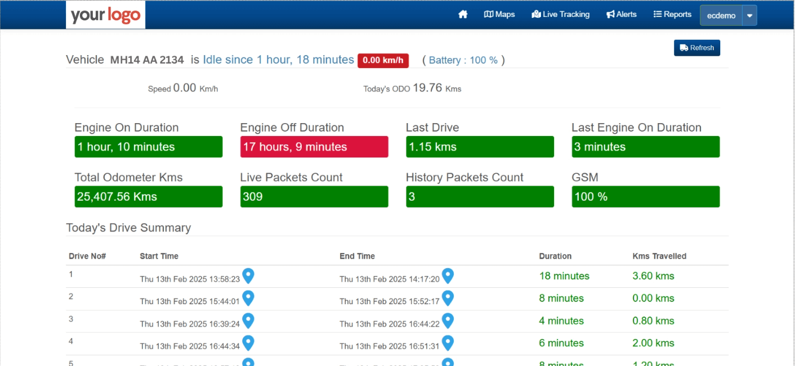Open the Alerts page

(621, 15)
